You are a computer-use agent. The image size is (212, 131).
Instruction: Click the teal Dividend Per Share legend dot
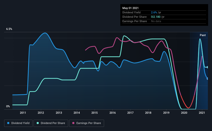pos(38,123)
